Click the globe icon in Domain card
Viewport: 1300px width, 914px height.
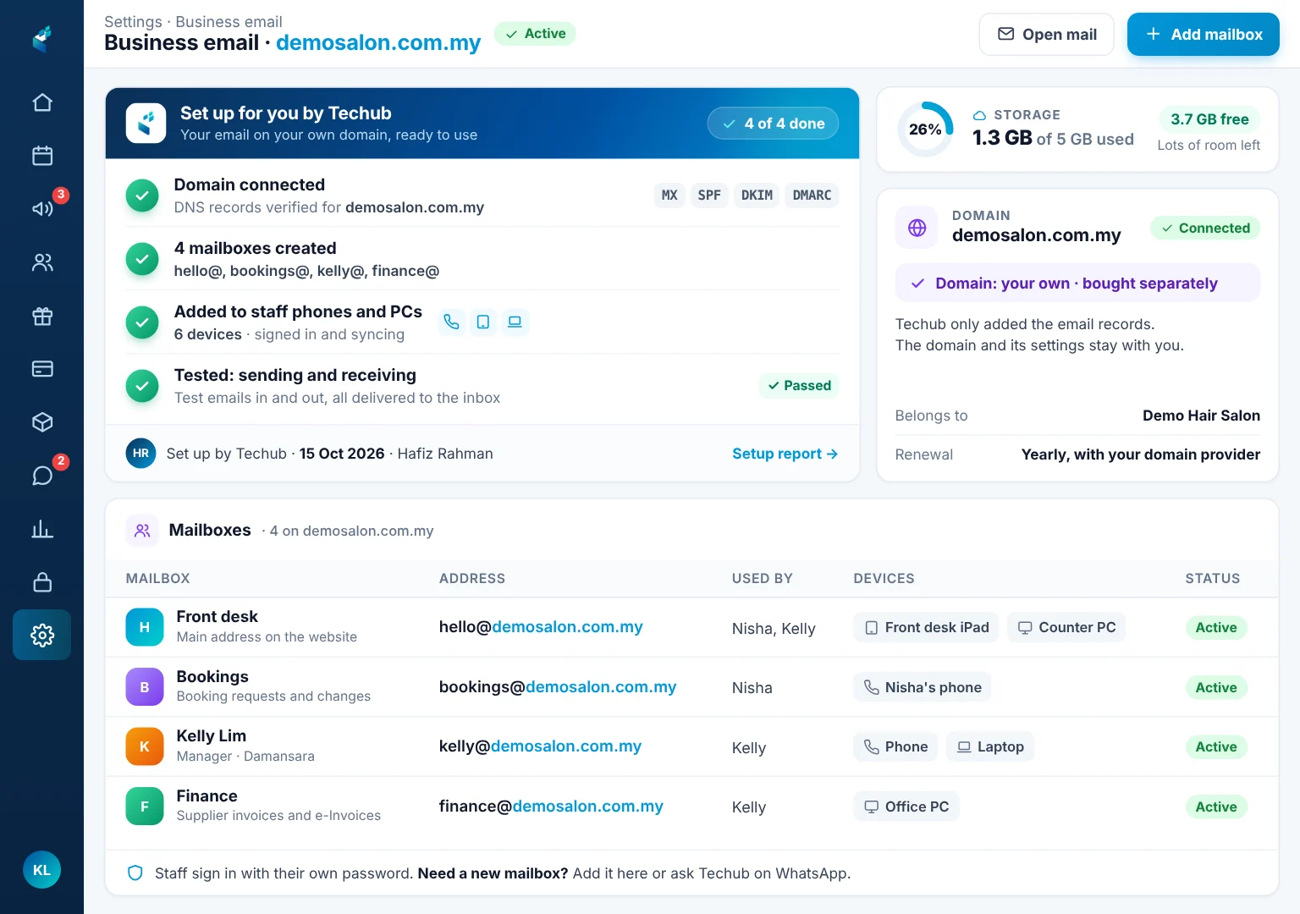(x=917, y=228)
